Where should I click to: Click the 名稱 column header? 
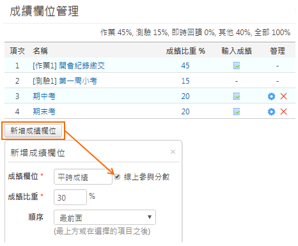[40, 51]
